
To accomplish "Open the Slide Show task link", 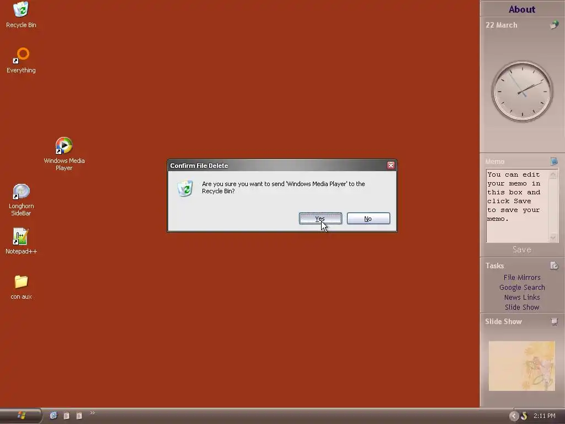I will click(522, 307).
